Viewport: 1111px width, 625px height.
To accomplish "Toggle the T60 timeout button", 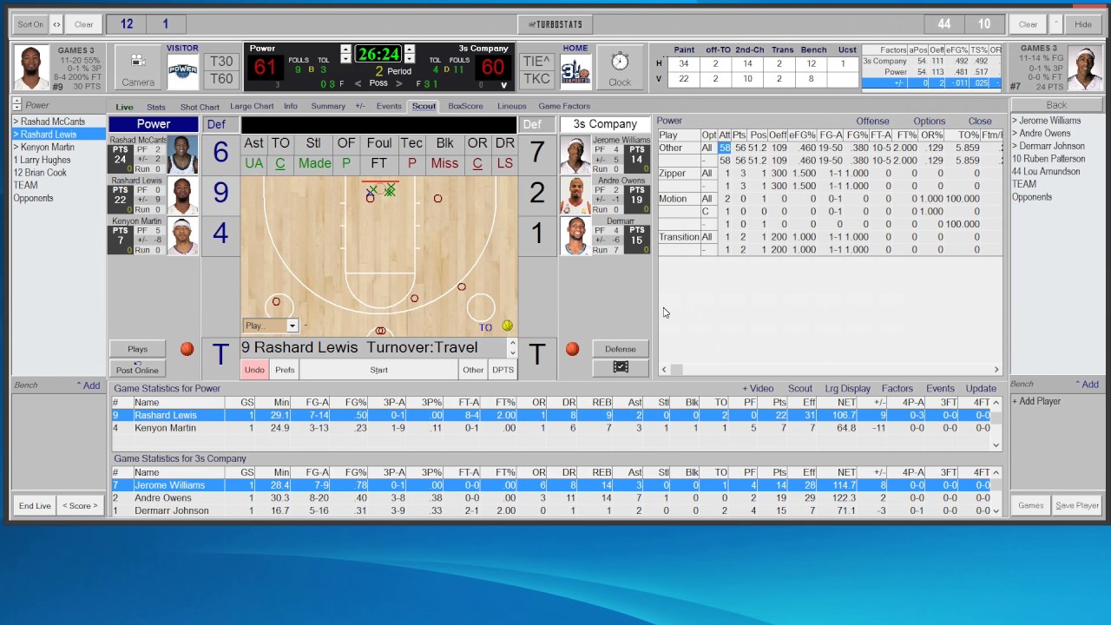I will [x=221, y=79].
